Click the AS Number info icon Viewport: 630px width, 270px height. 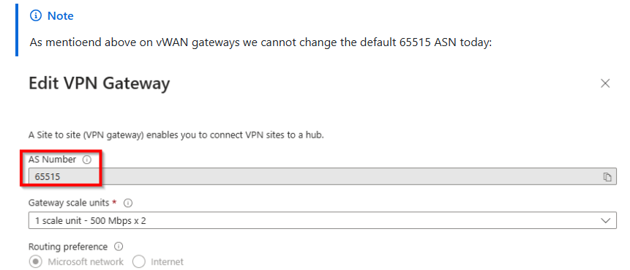click(x=87, y=160)
